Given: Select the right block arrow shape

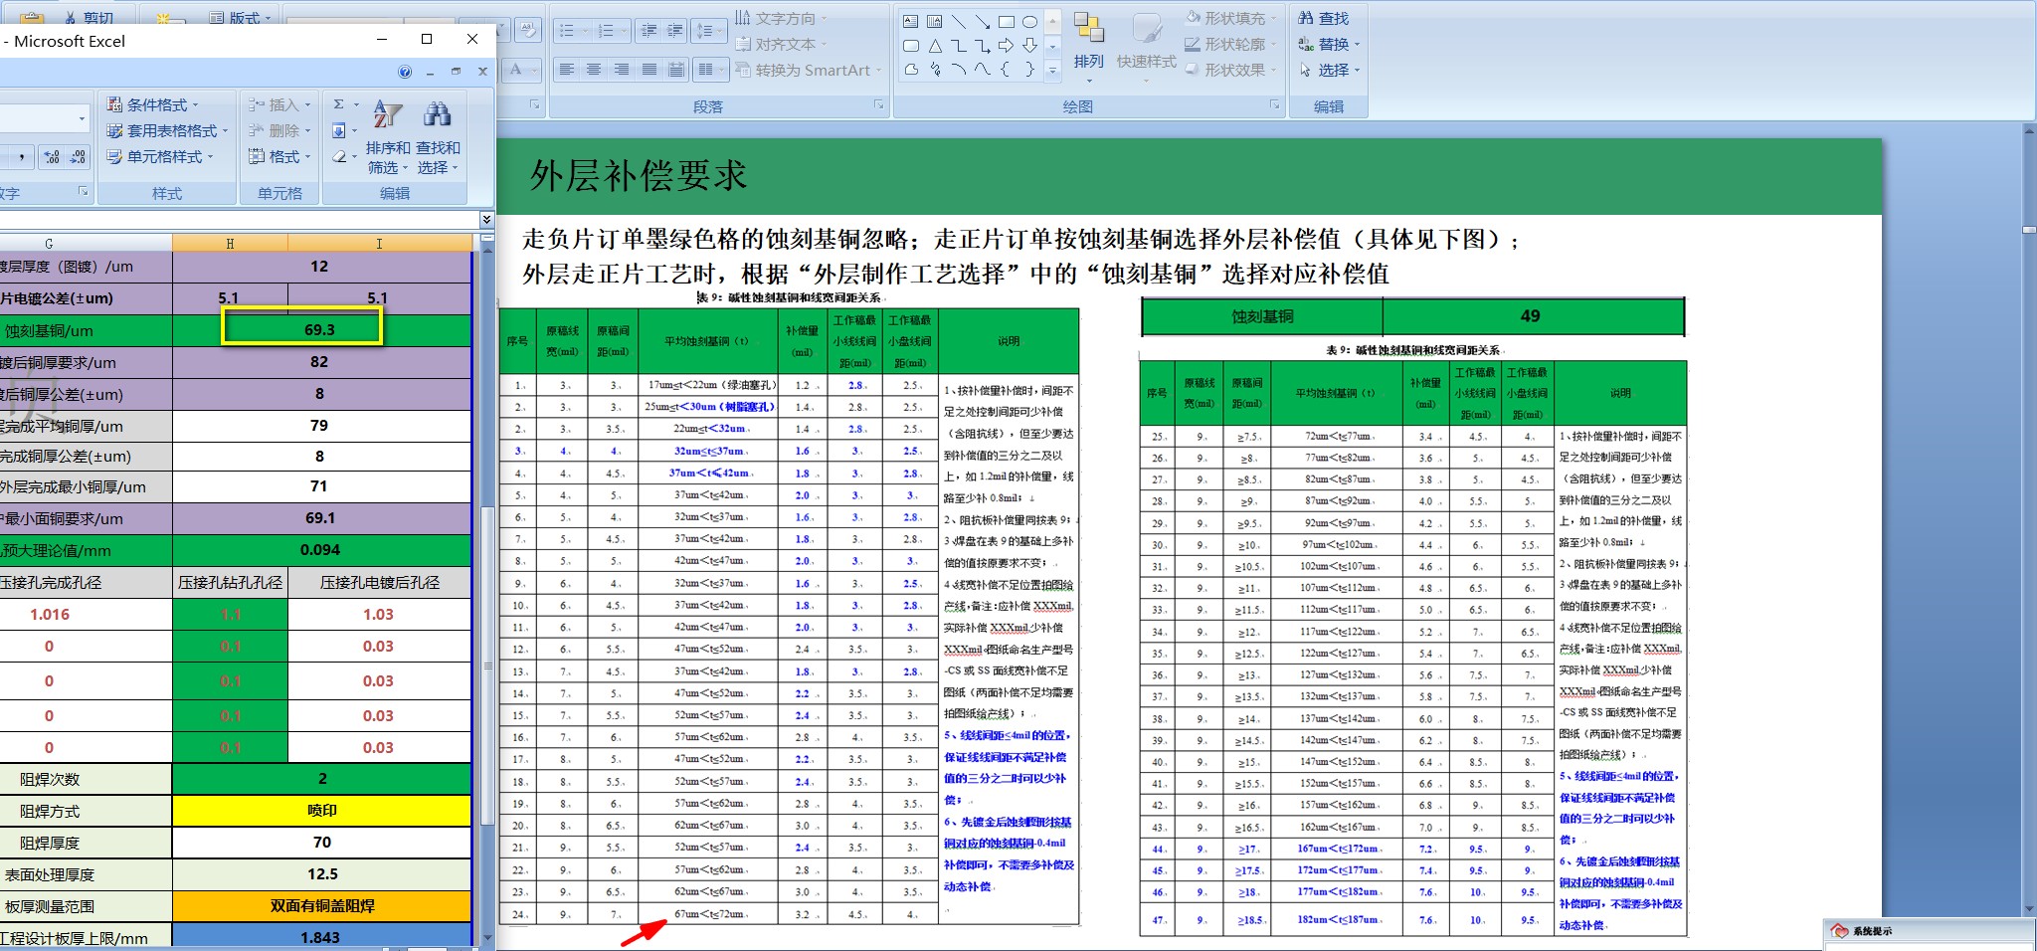Looking at the screenshot, I should point(1007,46).
